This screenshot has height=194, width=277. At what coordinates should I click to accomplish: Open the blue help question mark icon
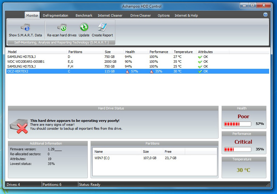[x=265, y=15]
